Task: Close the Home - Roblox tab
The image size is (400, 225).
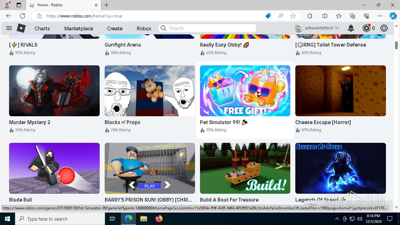Action: [x=96, y=5]
